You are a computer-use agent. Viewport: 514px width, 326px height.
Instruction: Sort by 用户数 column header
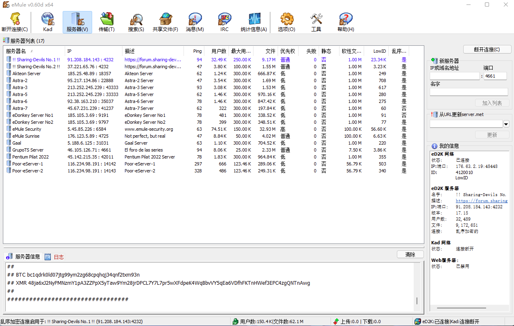[x=217, y=51]
